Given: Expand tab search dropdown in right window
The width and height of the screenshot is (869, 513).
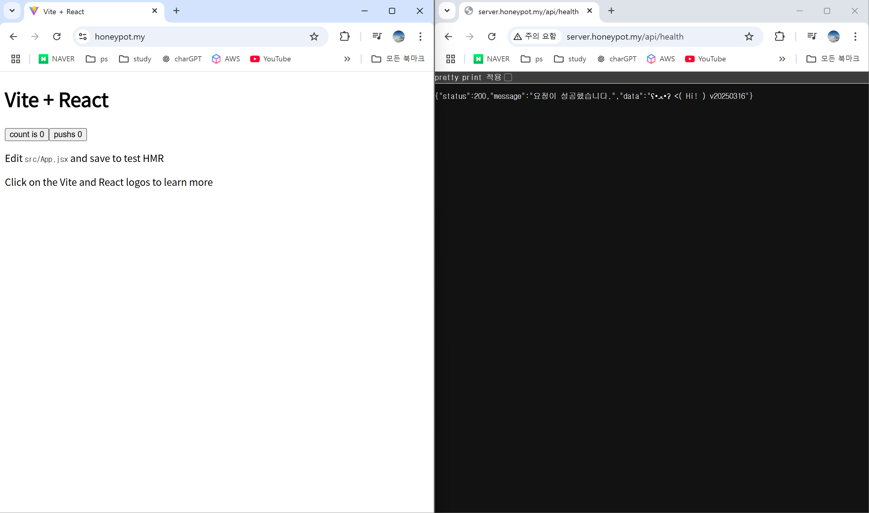Looking at the screenshot, I should (447, 11).
